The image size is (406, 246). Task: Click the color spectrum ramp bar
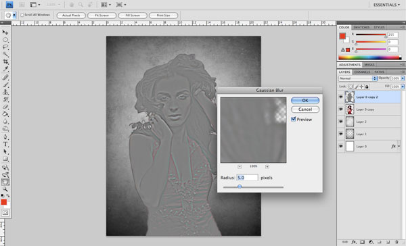(x=369, y=57)
